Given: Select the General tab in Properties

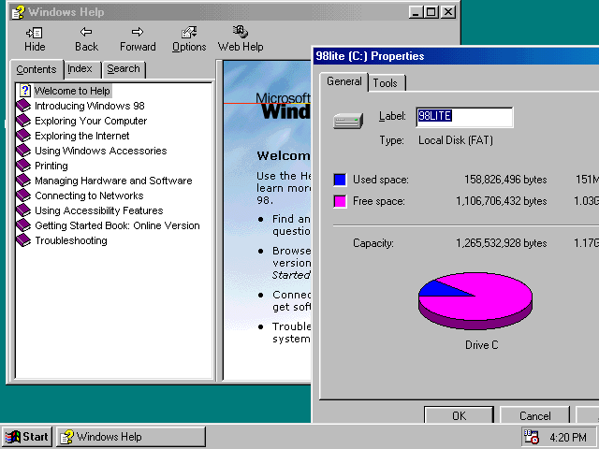Looking at the screenshot, I should click(x=343, y=81).
